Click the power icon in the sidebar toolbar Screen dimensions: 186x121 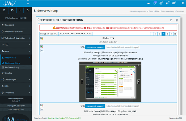(x=28, y=10)
